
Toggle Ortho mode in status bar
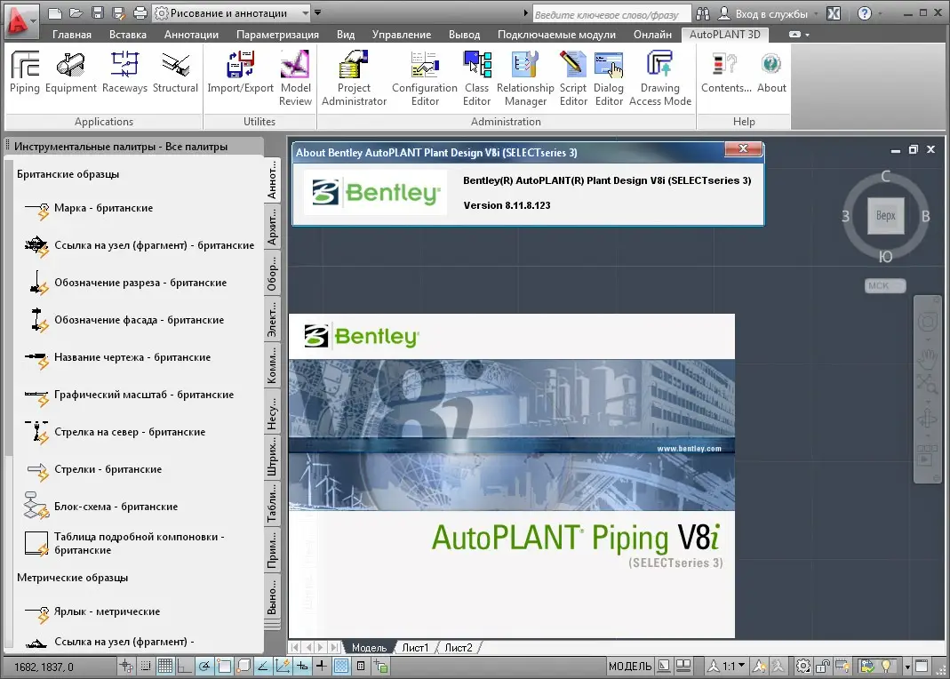[x=184, y=667]
